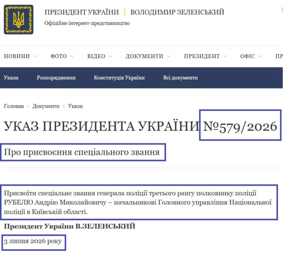Image resolution: width=283 pixels, height=257 pixels.
Task: Click the signature Президент України В.ЗЕЛЕНСЬКИЙ
Action: point(70,226)
